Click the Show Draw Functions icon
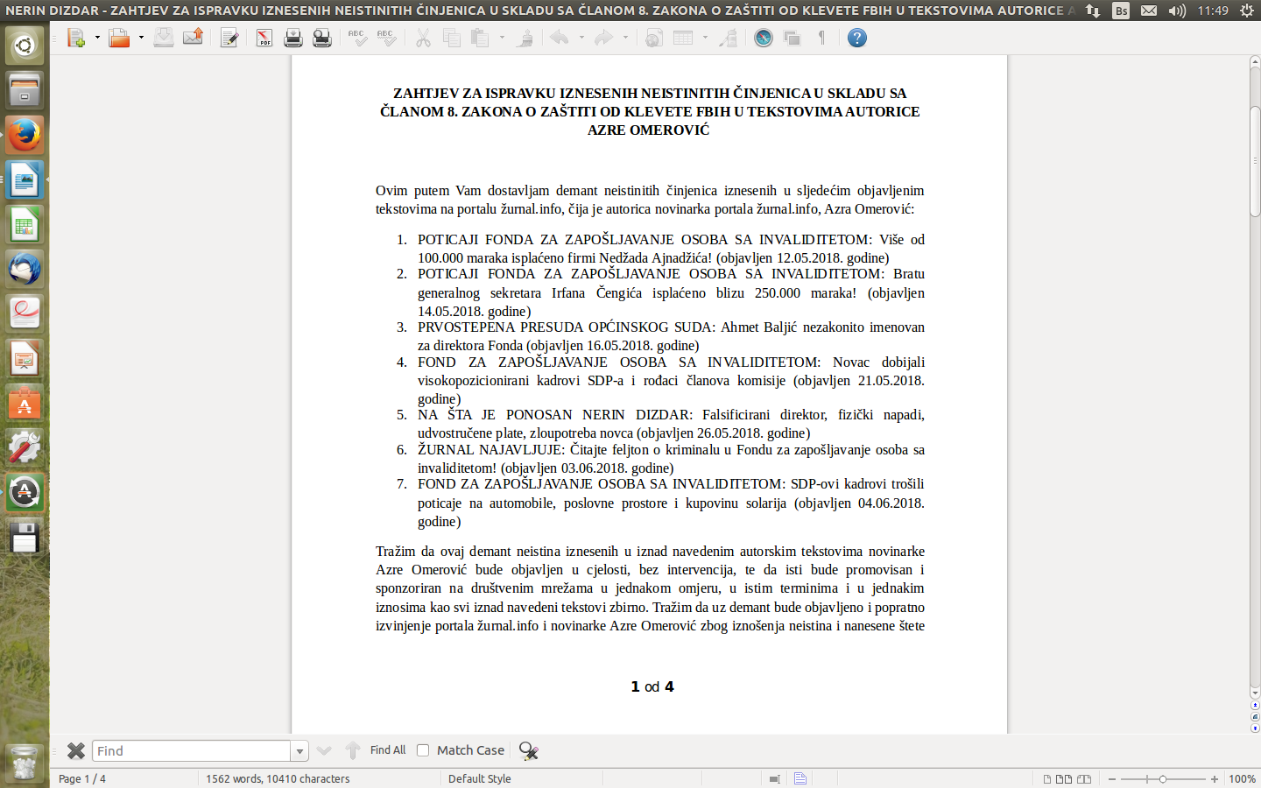Screen dimensions: 1261x788 pyautogui.click(x=728, y=38)
